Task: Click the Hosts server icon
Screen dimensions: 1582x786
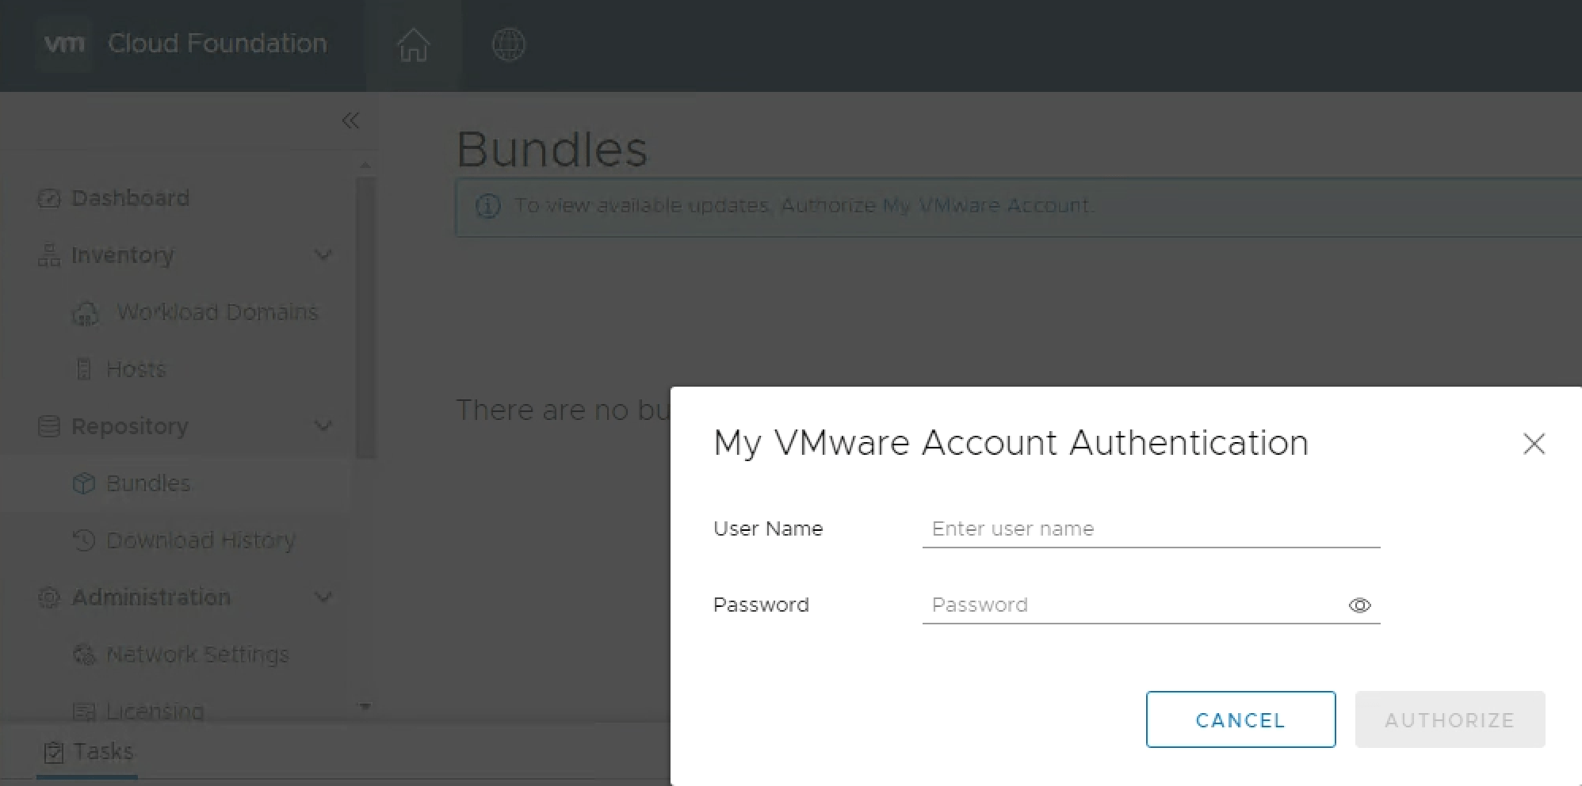Action: (x=83, y=369)
